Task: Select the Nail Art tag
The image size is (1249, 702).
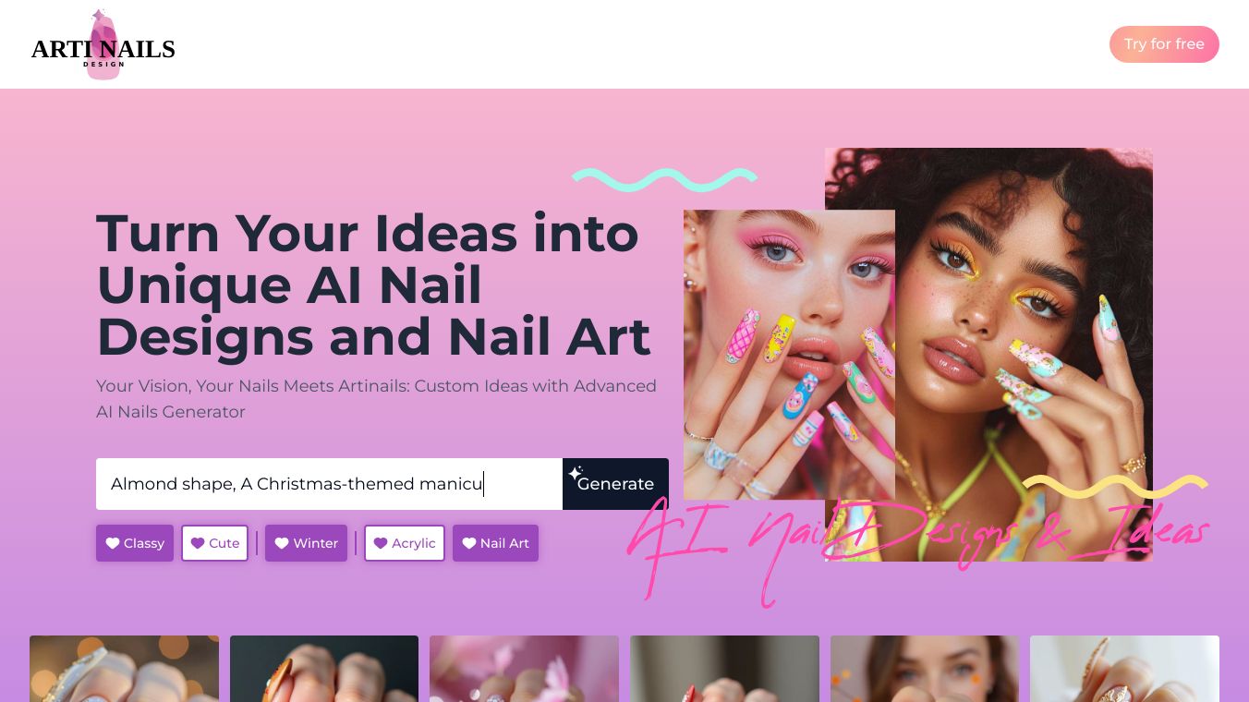Action: [495, 543]
